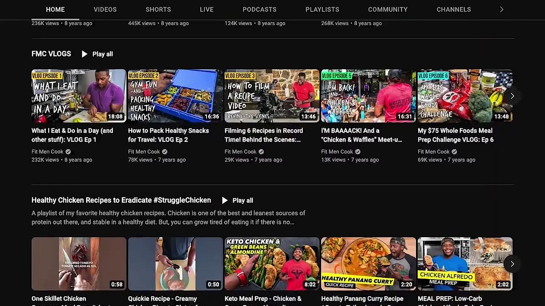
Task: Open 'How to Film a Recipe Video' thumbnail
Action: pyautogui.click(x=272, y=96)
